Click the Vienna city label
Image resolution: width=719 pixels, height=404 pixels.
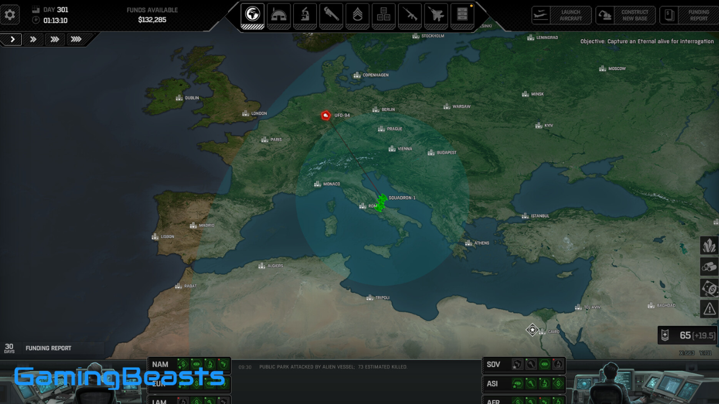click(x=405, y=149)
